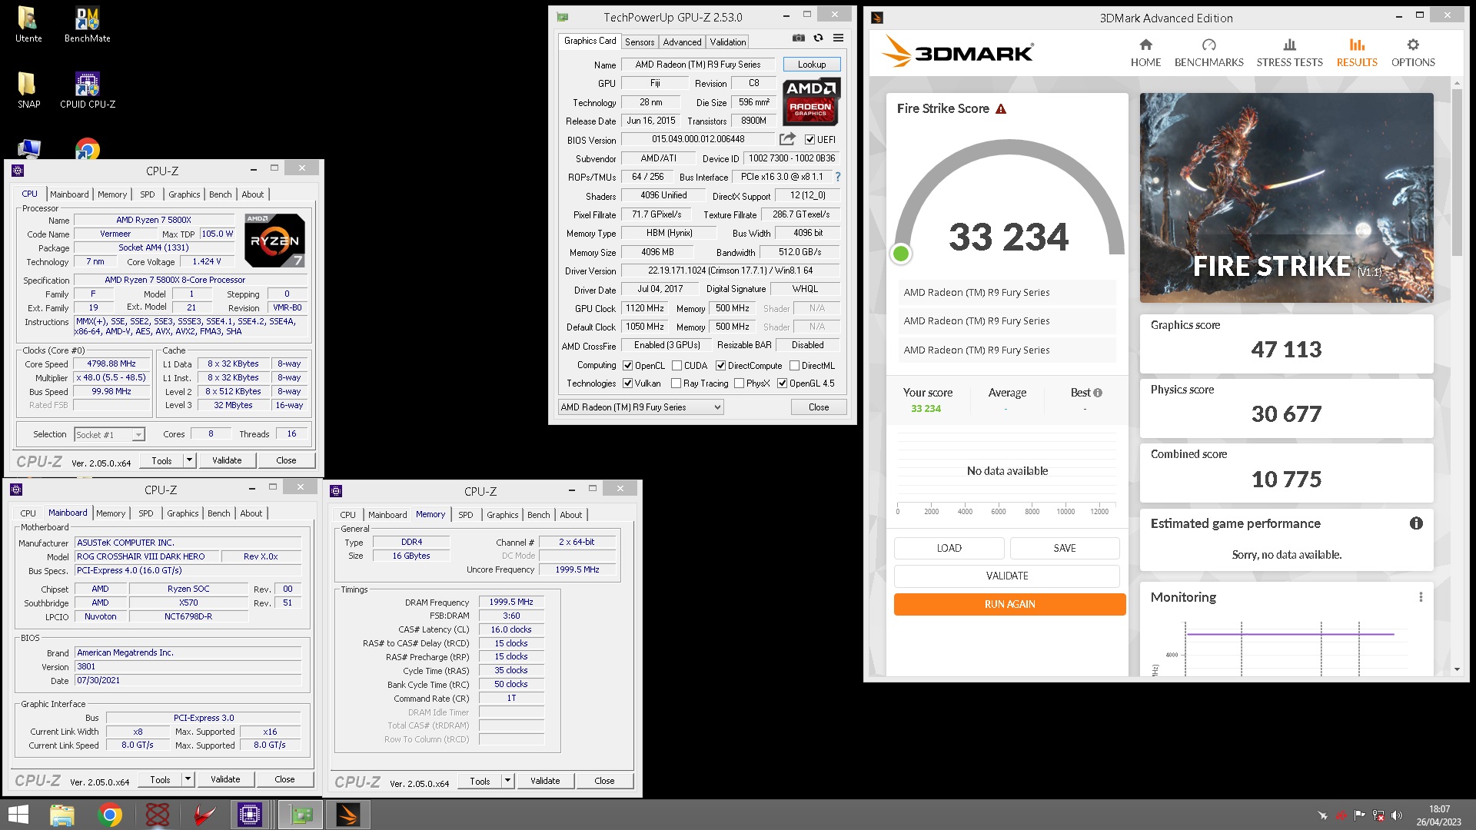This screenshot has width=1476, height=830.
Task: Switch to the Validation tab in GPU-Z
Action: pyautogui.click(x=727, y=42)
